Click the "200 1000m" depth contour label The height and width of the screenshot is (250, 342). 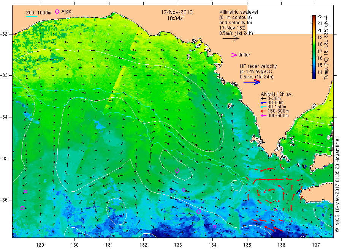click(x=39, y=13)
